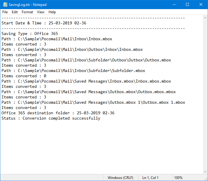Open the Format menu
The image size is (208, 181).
click(27, 12)
